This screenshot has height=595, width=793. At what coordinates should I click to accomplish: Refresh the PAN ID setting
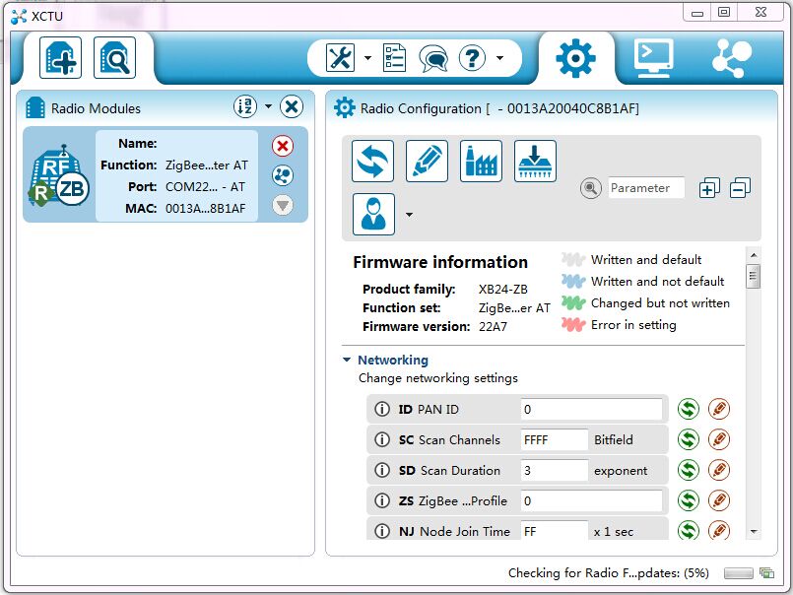689,409
